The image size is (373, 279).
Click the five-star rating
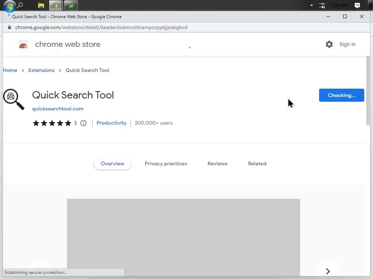[52, 123]
